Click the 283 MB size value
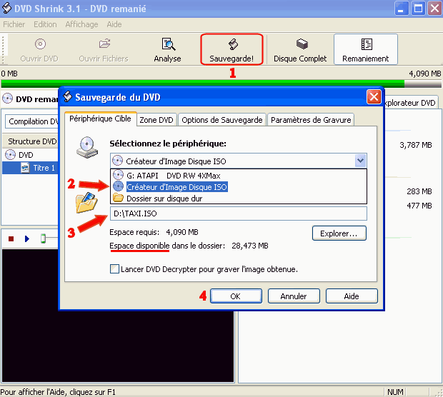This screenshot has height=397, width=443. click(x=419, y=191)
